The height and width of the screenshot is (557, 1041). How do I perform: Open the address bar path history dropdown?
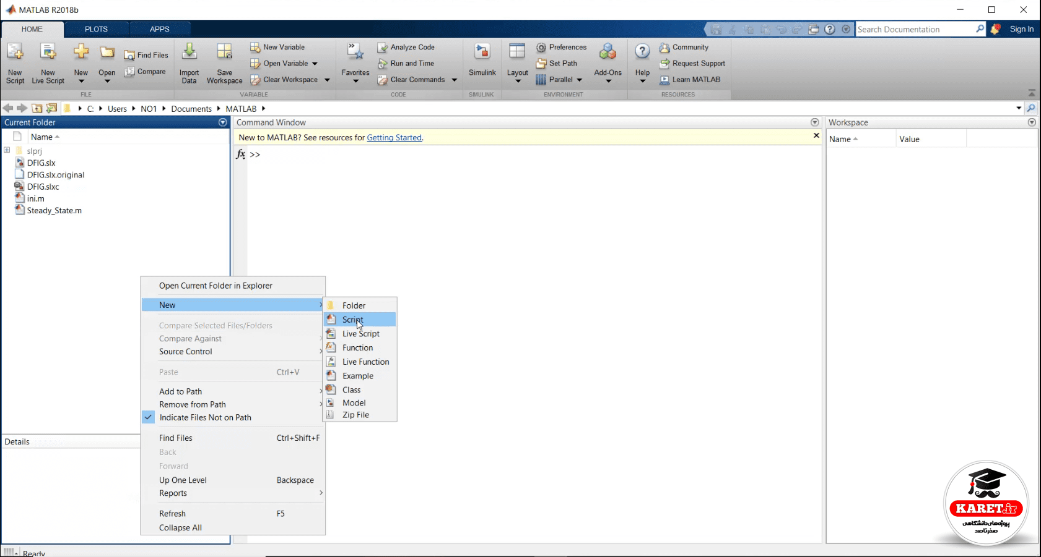click(1019, 108)
